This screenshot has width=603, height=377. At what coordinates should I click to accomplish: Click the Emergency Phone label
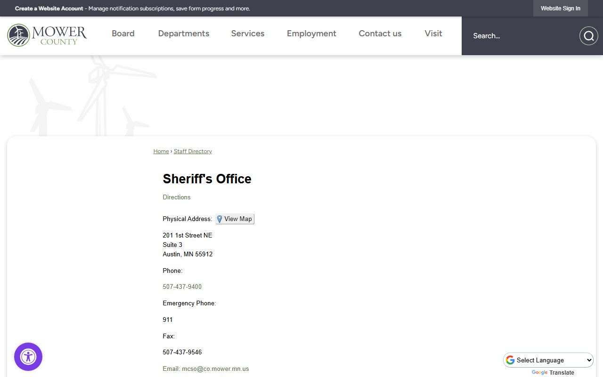[x=189, y=303]
